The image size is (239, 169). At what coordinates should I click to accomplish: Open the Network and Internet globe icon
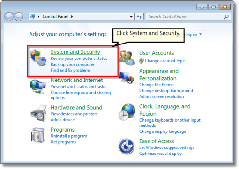click(38, 87)
